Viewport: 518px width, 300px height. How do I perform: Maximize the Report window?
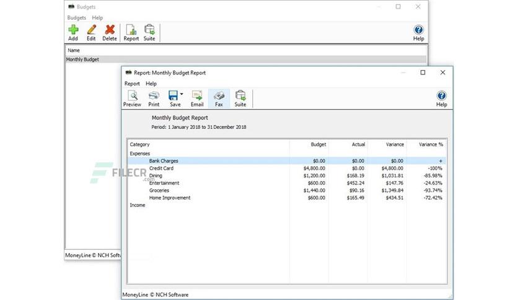[423, 73]
